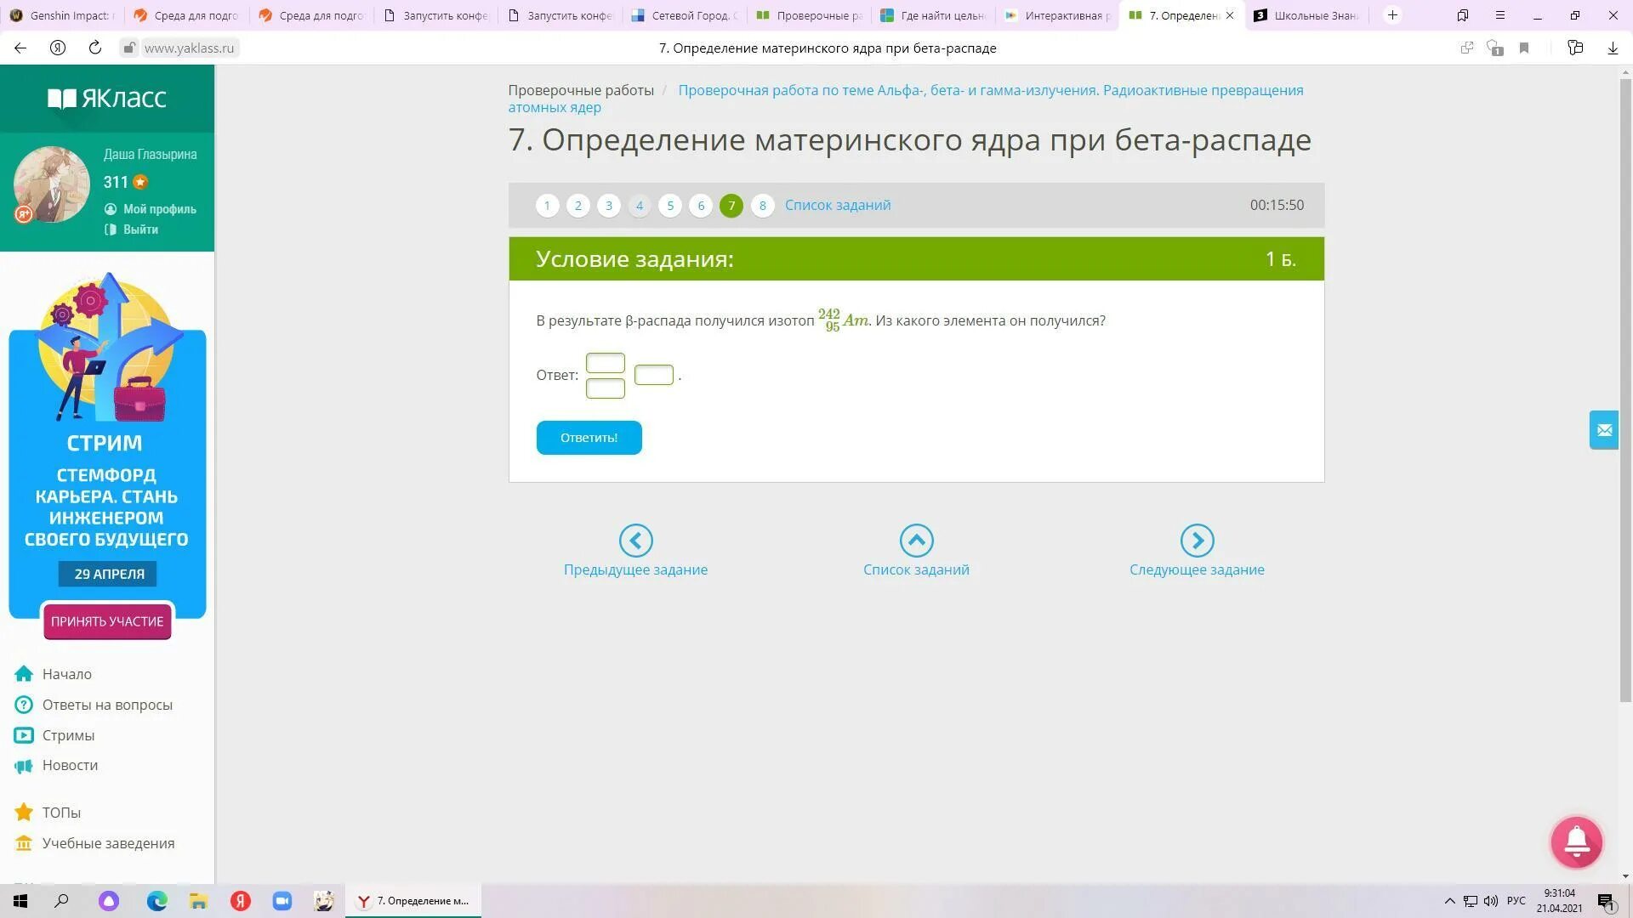
Task: Open the Начало home sidebar item
Action: (66, 674)
